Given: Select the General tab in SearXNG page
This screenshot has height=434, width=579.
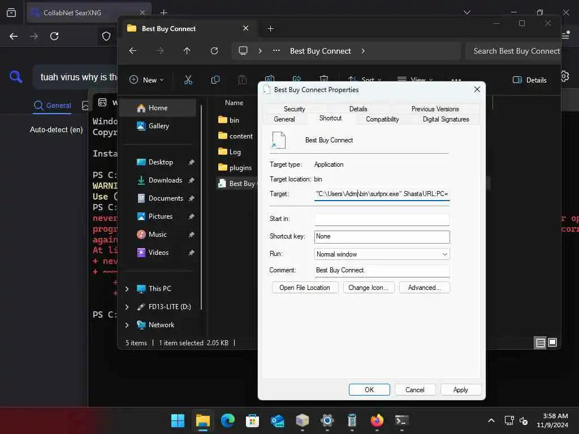Looking at the screenshot, I should point(52,106).
